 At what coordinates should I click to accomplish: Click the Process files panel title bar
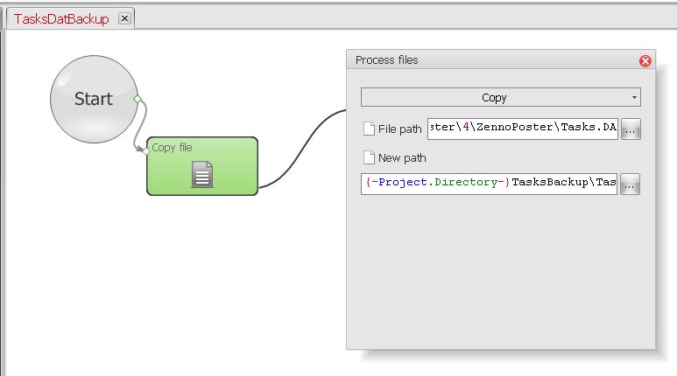coord(490,60)
